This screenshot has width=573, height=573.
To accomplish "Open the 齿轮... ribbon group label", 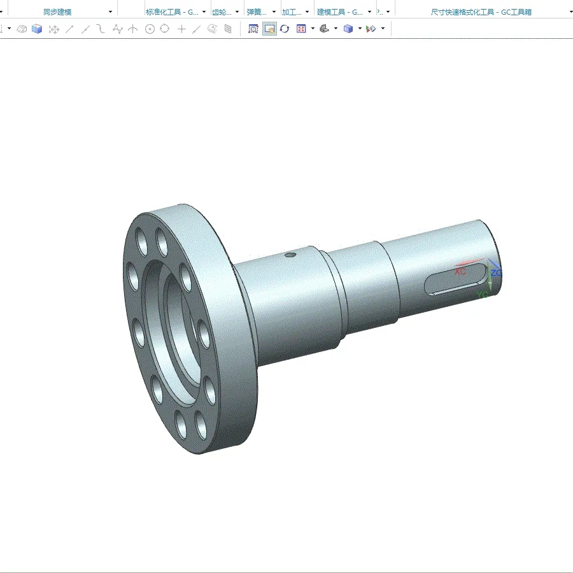I will [x=222, y=12].
